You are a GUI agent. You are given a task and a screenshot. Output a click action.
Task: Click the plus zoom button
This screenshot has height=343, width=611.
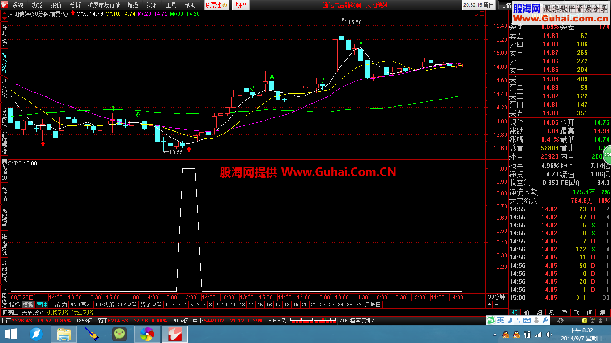coord(489,305)
